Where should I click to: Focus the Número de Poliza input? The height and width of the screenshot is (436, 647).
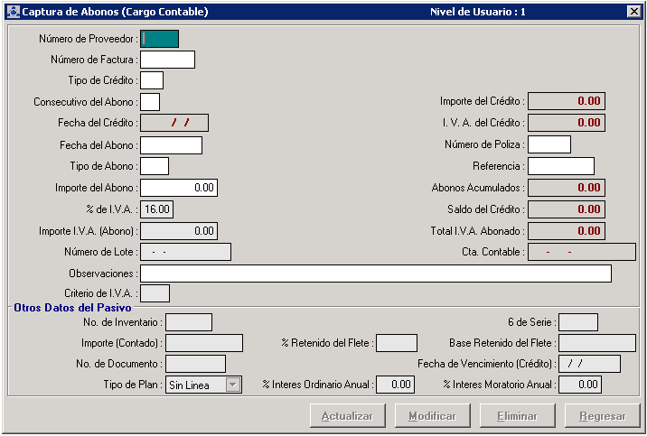tap(549, 144)
